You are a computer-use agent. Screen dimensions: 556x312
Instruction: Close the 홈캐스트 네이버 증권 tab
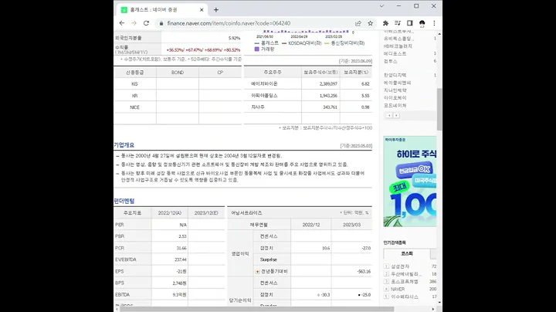[x=202, y=10]
